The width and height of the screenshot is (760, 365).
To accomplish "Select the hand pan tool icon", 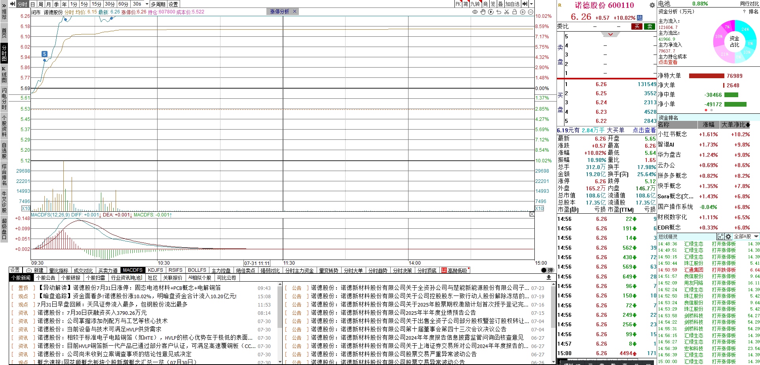I will click(x=483, y=12).
